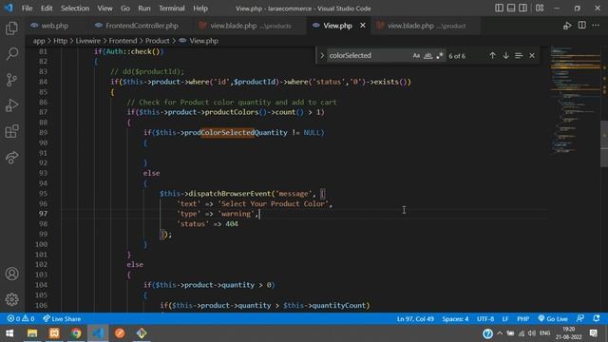Open the Extensions view
Viewport: 608px width, 342px height.
click(x=12, y=131)
